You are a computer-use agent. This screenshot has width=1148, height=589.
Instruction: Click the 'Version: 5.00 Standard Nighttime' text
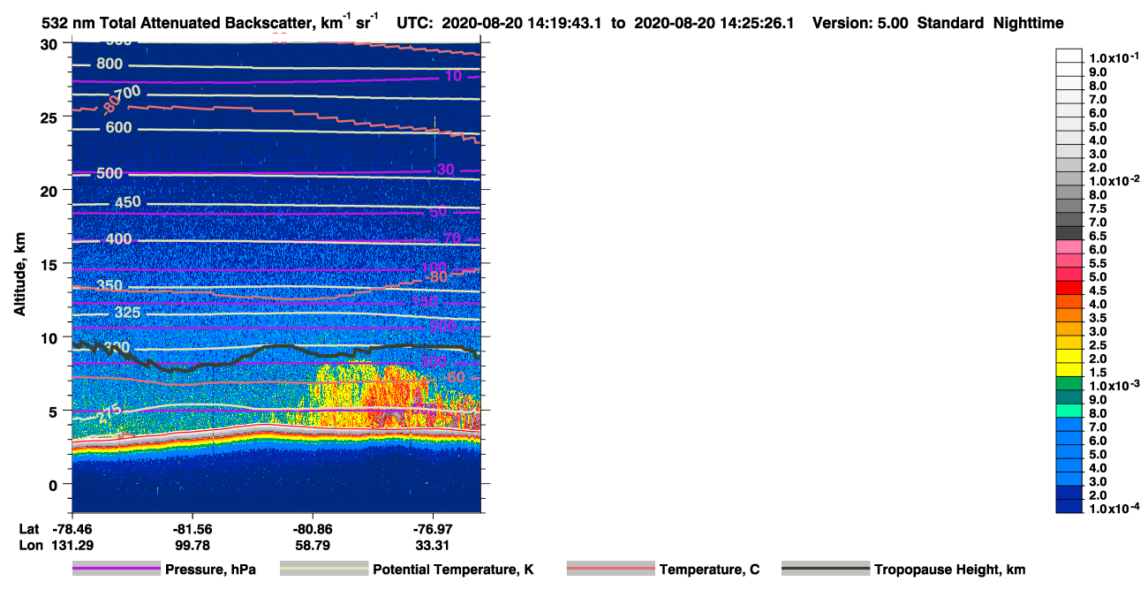pos(938,24)
